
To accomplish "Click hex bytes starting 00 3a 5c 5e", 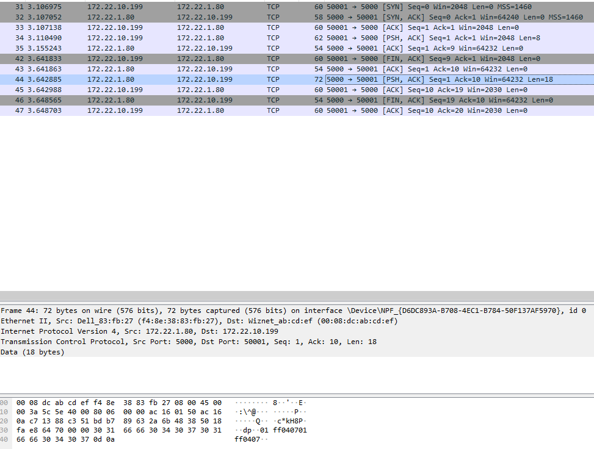I will coord(119,412).
